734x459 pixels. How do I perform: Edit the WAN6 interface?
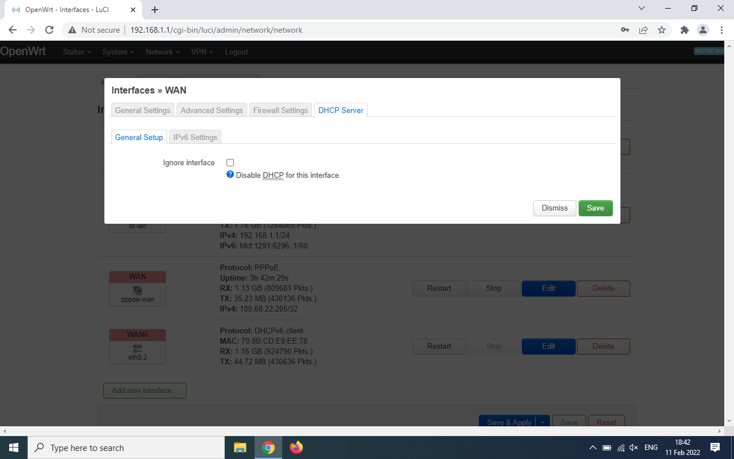tap(549, 347)
